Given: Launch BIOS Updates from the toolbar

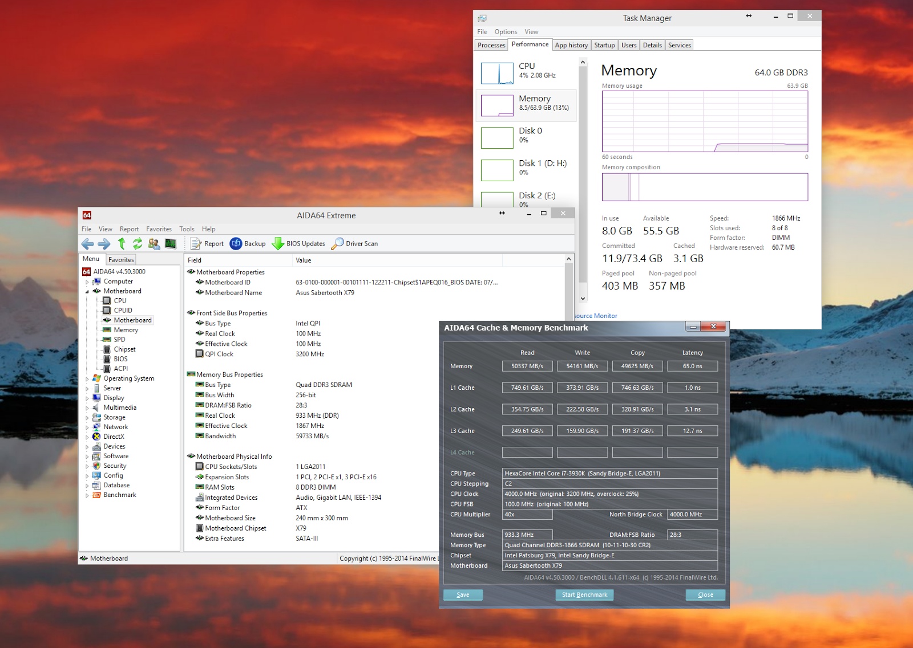Looking at the screenshot, I should pyautogui.click(x=298, y=244).
